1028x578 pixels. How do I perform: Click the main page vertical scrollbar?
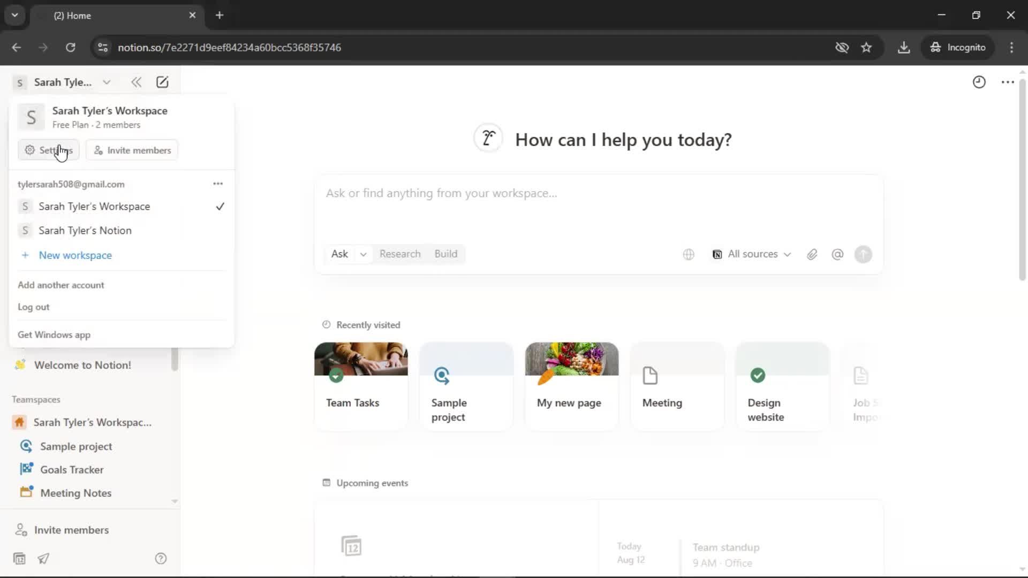[1022, 179]
